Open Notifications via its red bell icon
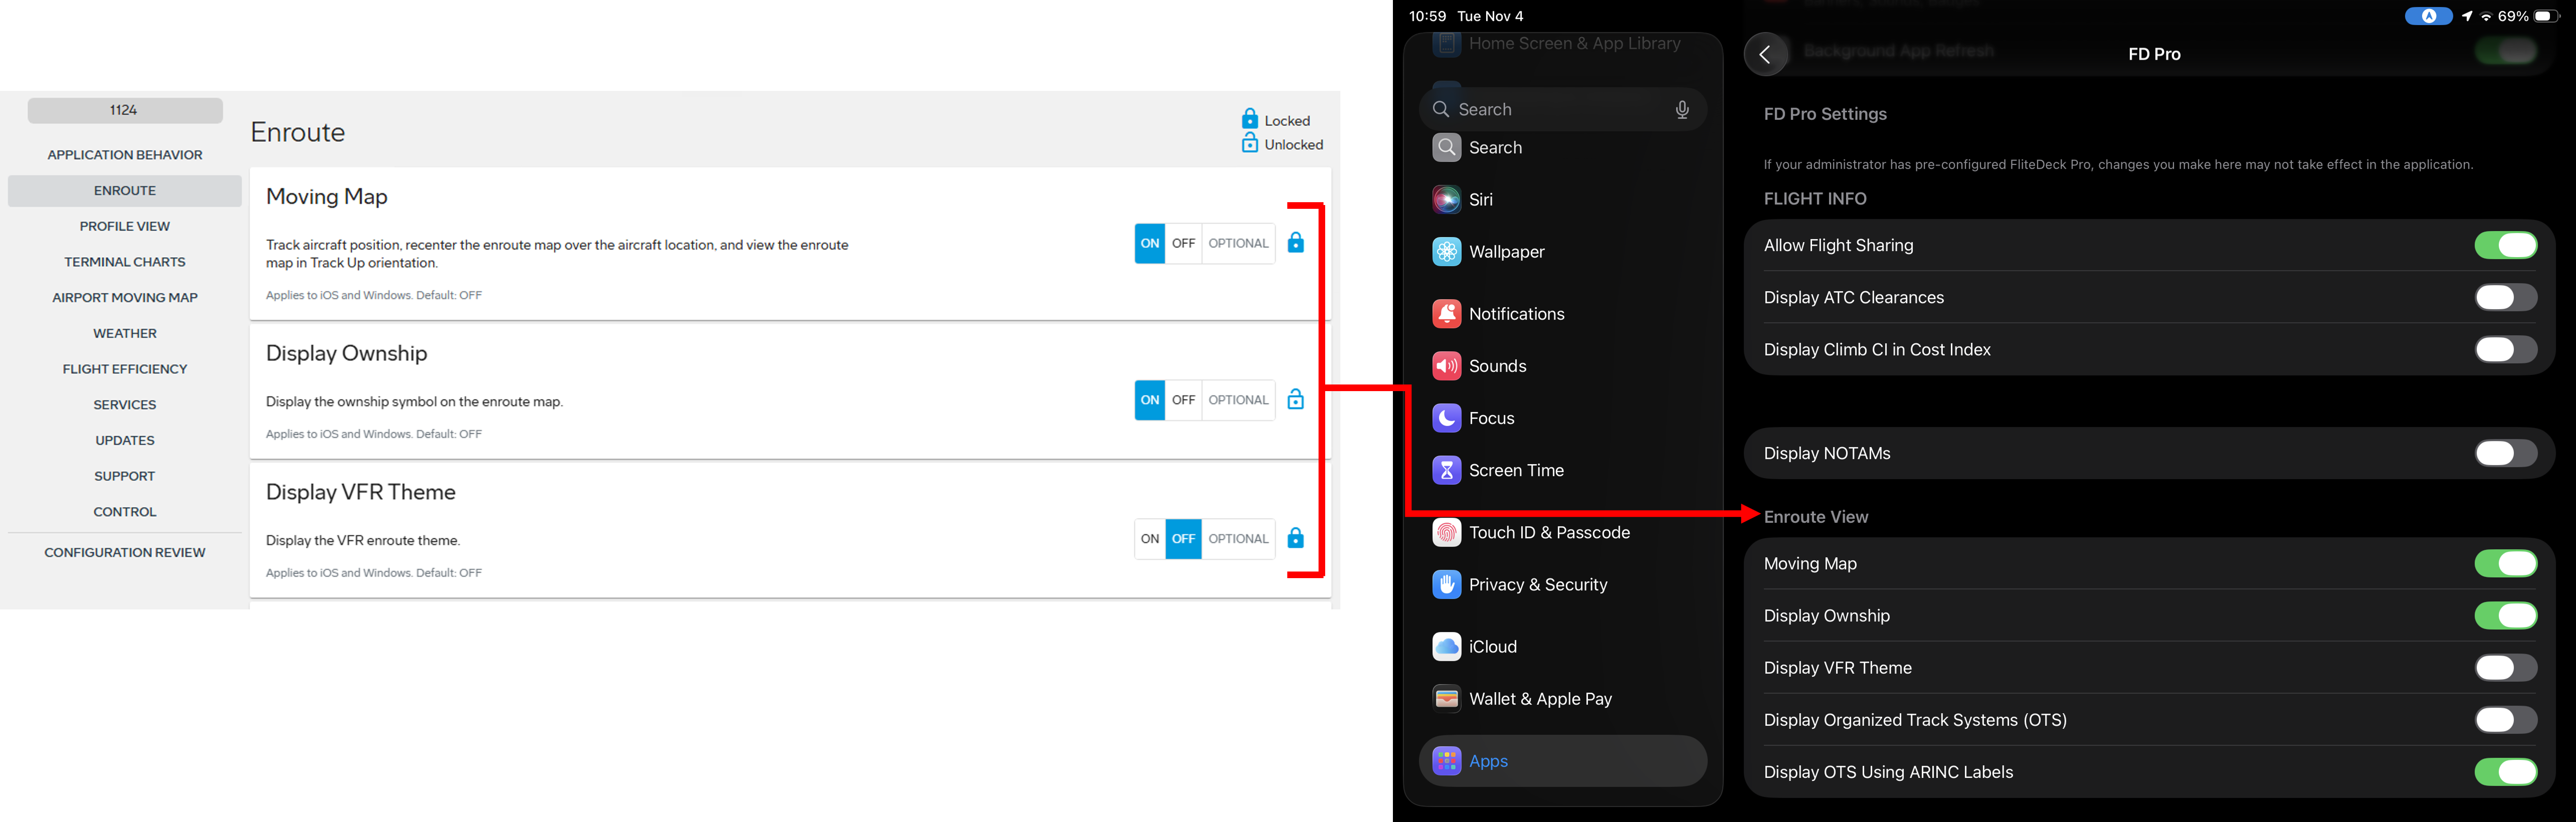Screen dimensions: 2576x822 click(x=1446, y=313)
